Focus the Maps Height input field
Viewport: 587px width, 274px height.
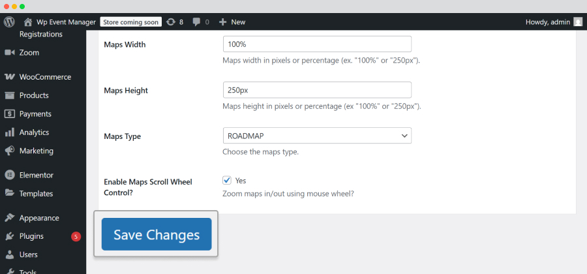pos(317,90)
